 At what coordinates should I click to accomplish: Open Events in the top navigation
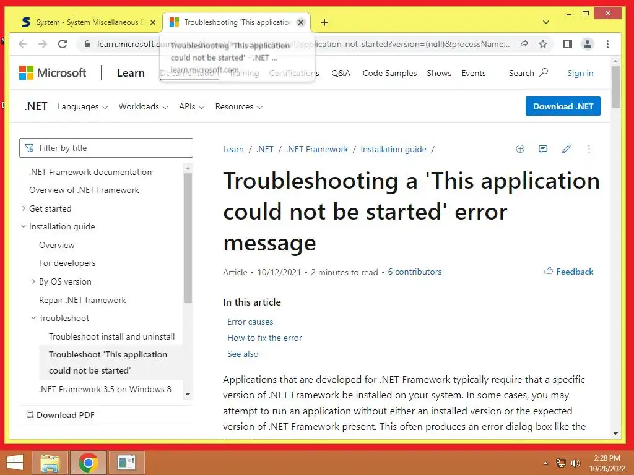point(474,73)
